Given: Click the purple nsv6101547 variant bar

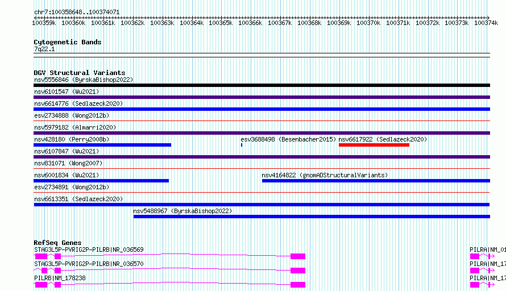Looking at the screenshot, I should click(262, 97).
